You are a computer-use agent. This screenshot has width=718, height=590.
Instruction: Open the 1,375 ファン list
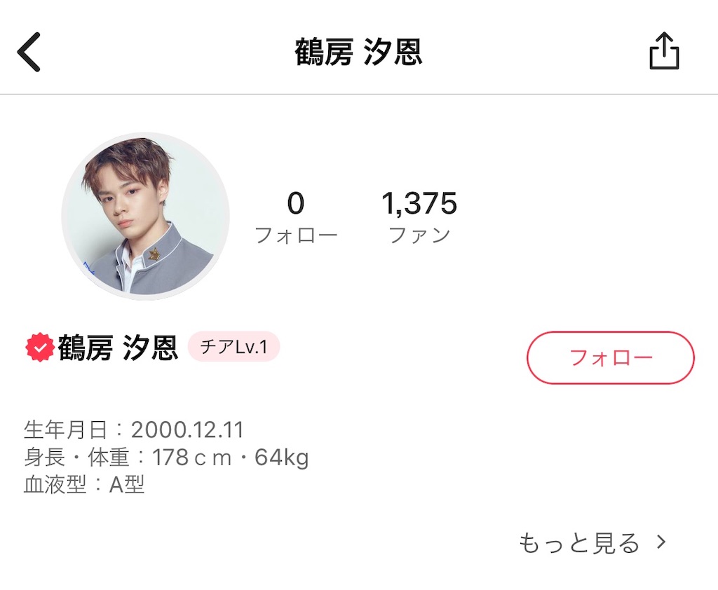click(x=421, y=215)
